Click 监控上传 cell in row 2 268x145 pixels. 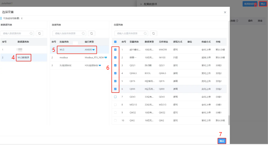[x=206, y=58]
